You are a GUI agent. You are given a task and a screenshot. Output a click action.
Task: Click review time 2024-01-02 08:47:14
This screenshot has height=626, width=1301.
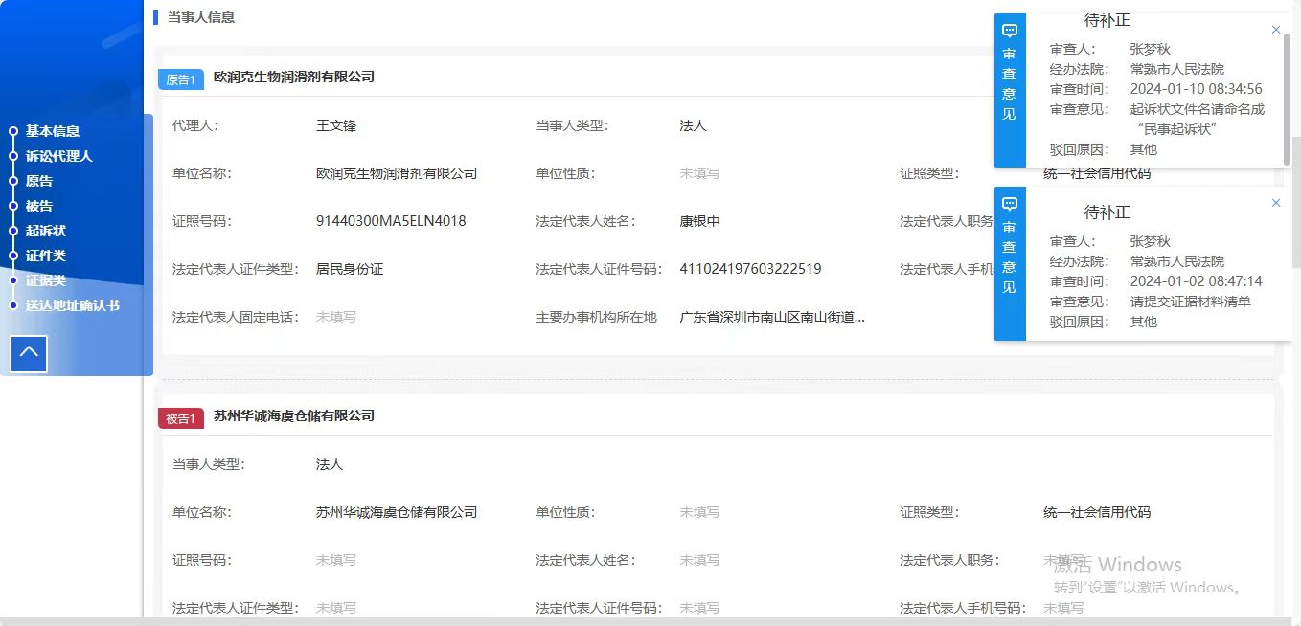click(x=1196, y=281)
